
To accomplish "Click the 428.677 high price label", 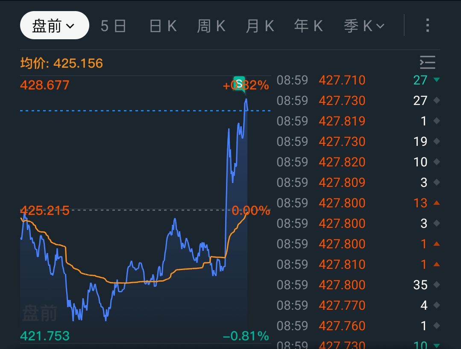I will point(44,85).
